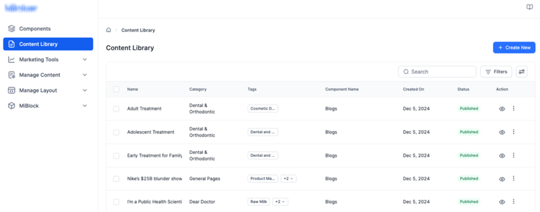Click the Create New button
Viewport: 540px width, 212px height.
[514, 48]
